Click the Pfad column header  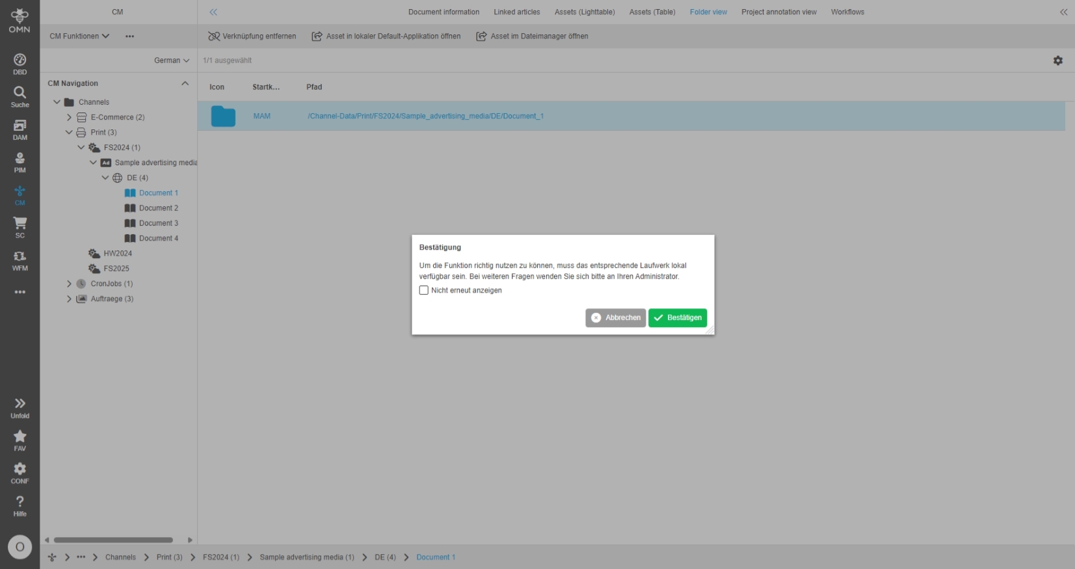(x=314, y=87)
